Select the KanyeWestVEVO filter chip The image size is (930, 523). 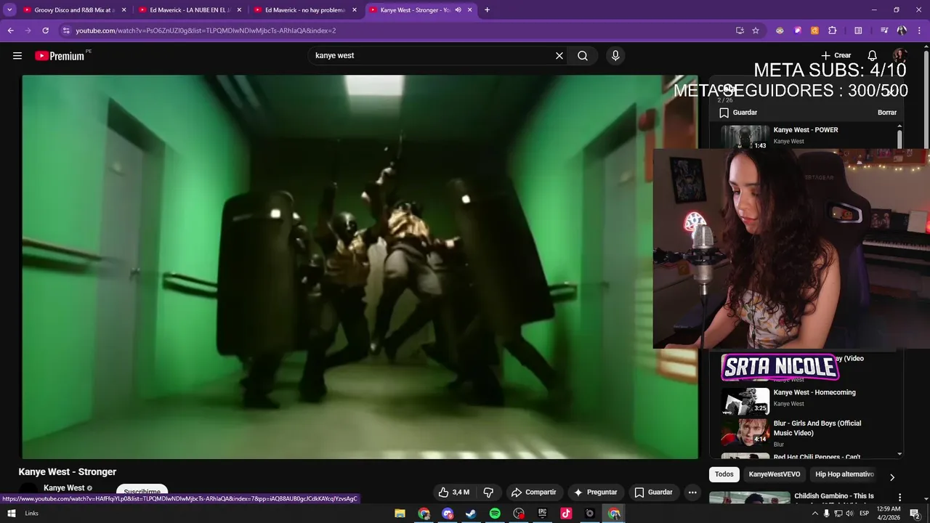(x=775, y=474)
